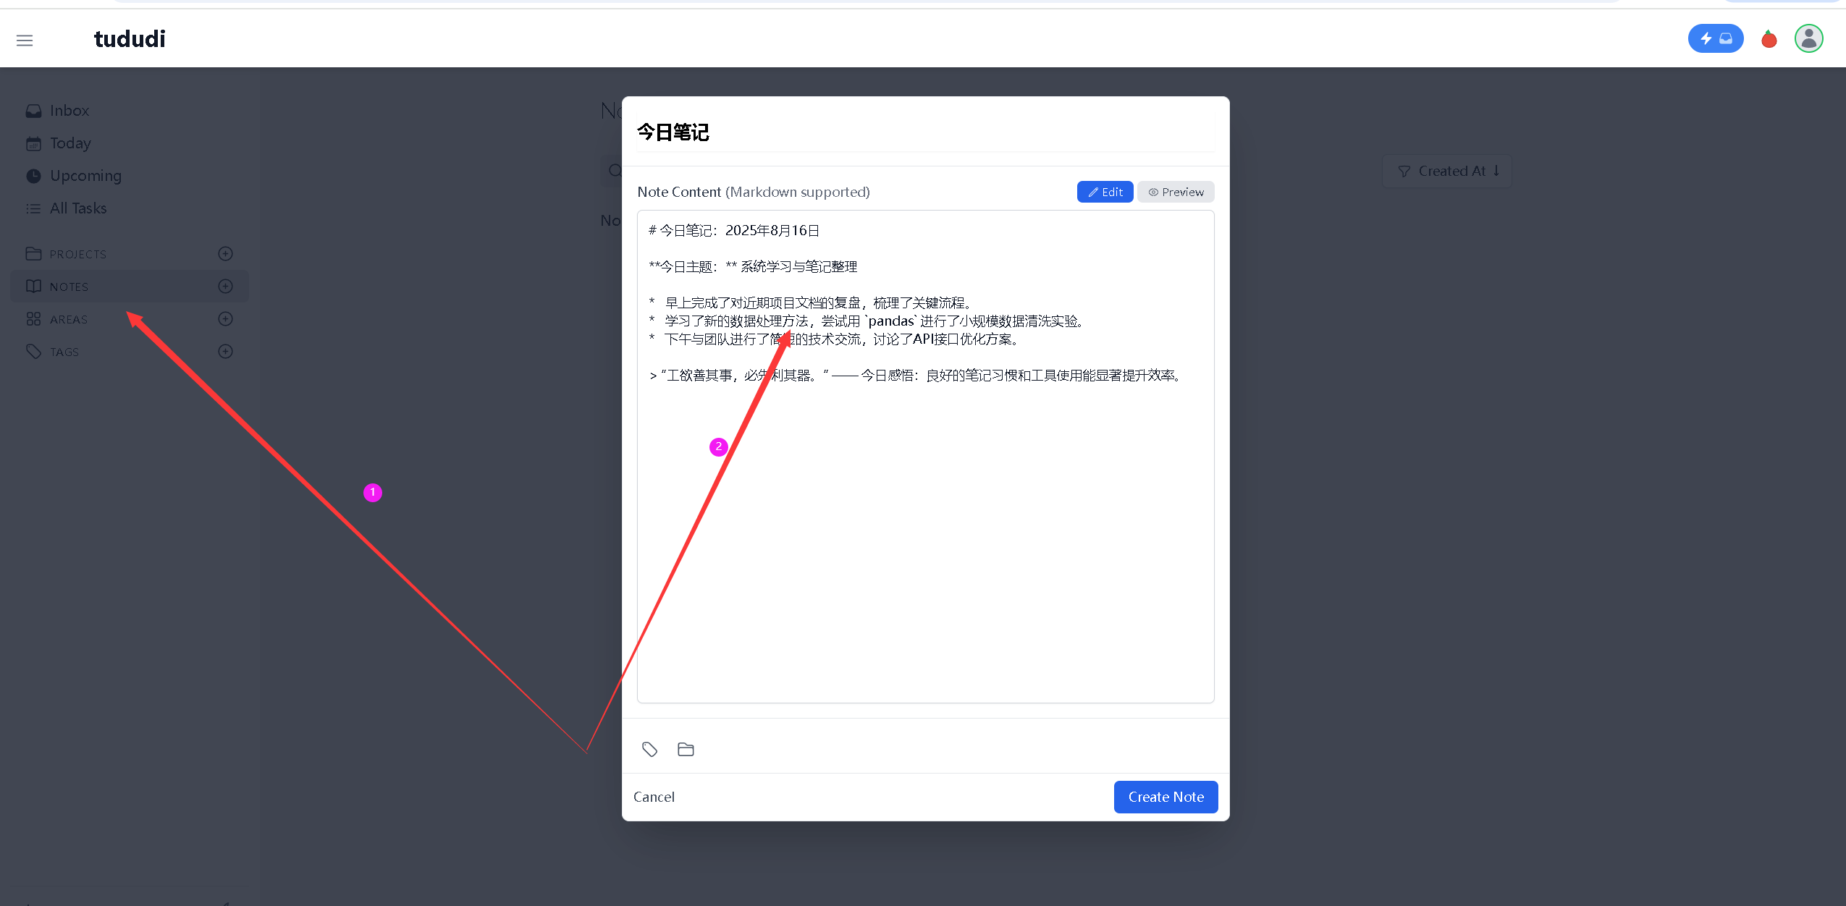Viewport: 1846px width, 906px height.
Task: Open the user profile avatar
Action: [x=1808, y=38]
